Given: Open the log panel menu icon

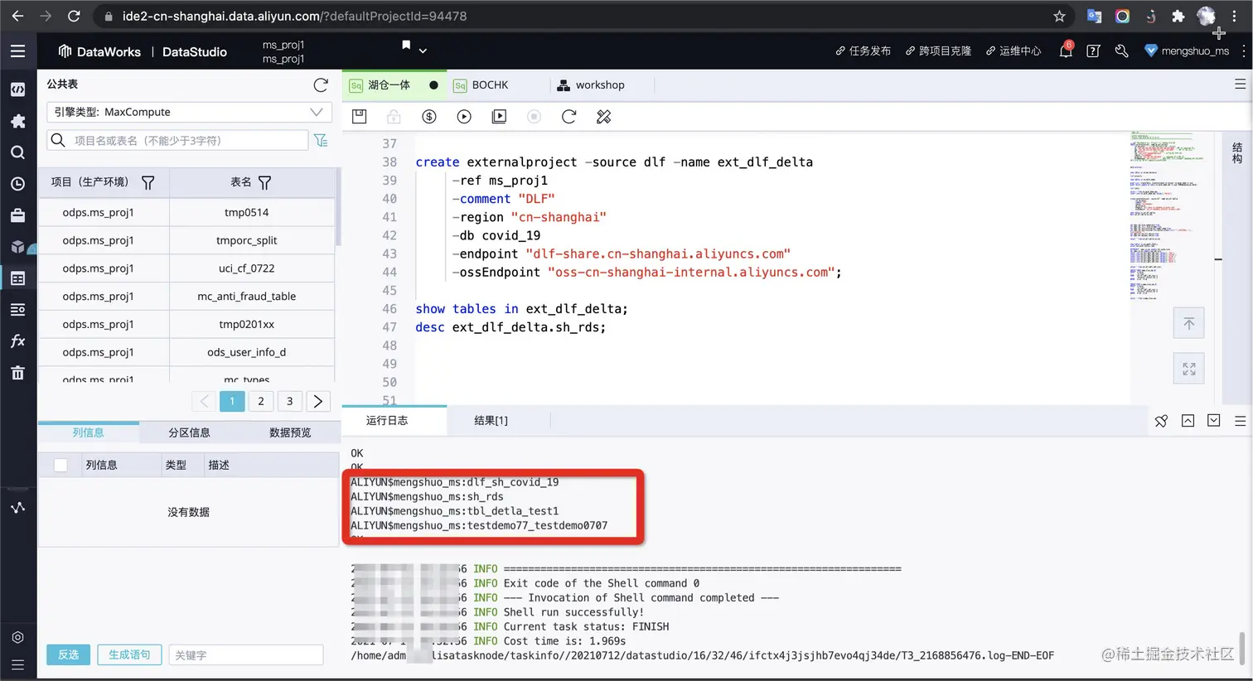Looking at the screenshot, I should [x=1241, y=421].
